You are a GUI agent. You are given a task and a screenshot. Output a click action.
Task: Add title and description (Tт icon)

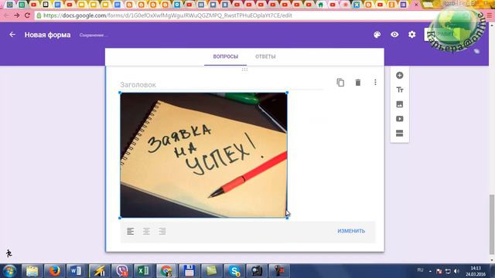coord(400,90)
